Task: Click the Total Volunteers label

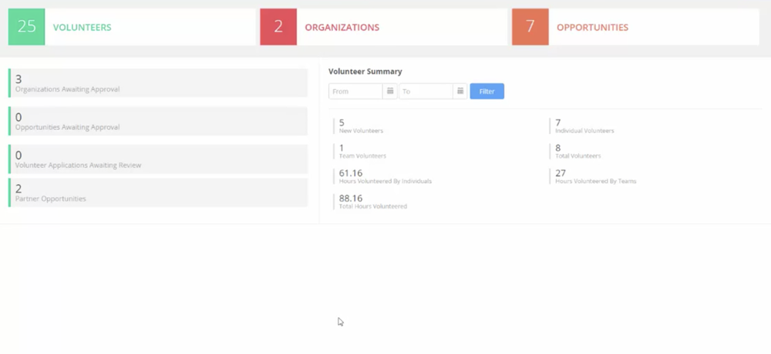Action: 577,156
